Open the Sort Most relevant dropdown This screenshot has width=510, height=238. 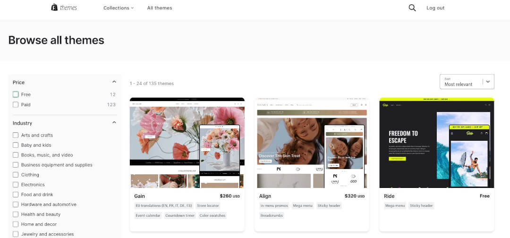coord(467,82)
